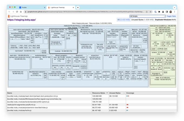Select the @segment treemap node header
This screenshot has height=121, width=184.
pos(80,55)
